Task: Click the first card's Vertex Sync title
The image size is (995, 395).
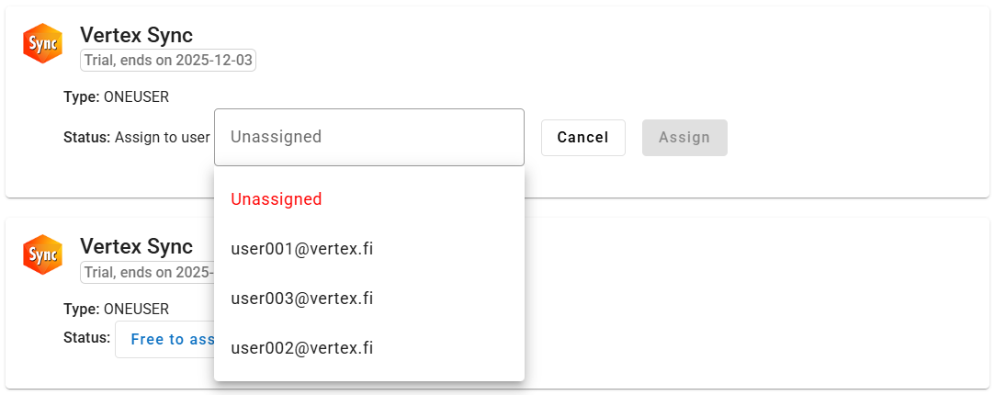Action: click(136, 35)
